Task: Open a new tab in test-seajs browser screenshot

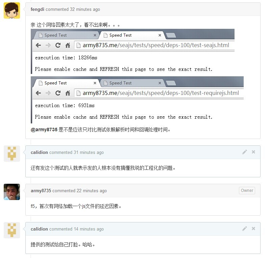Action: click(171, 35)
